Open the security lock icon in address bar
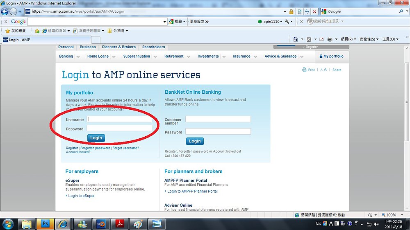Image resolution: width=410 pixels, height=230 pixels. coord(291,11)
